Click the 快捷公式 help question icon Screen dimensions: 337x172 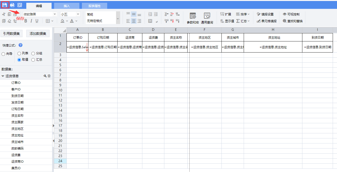click(x=20, y=45)
